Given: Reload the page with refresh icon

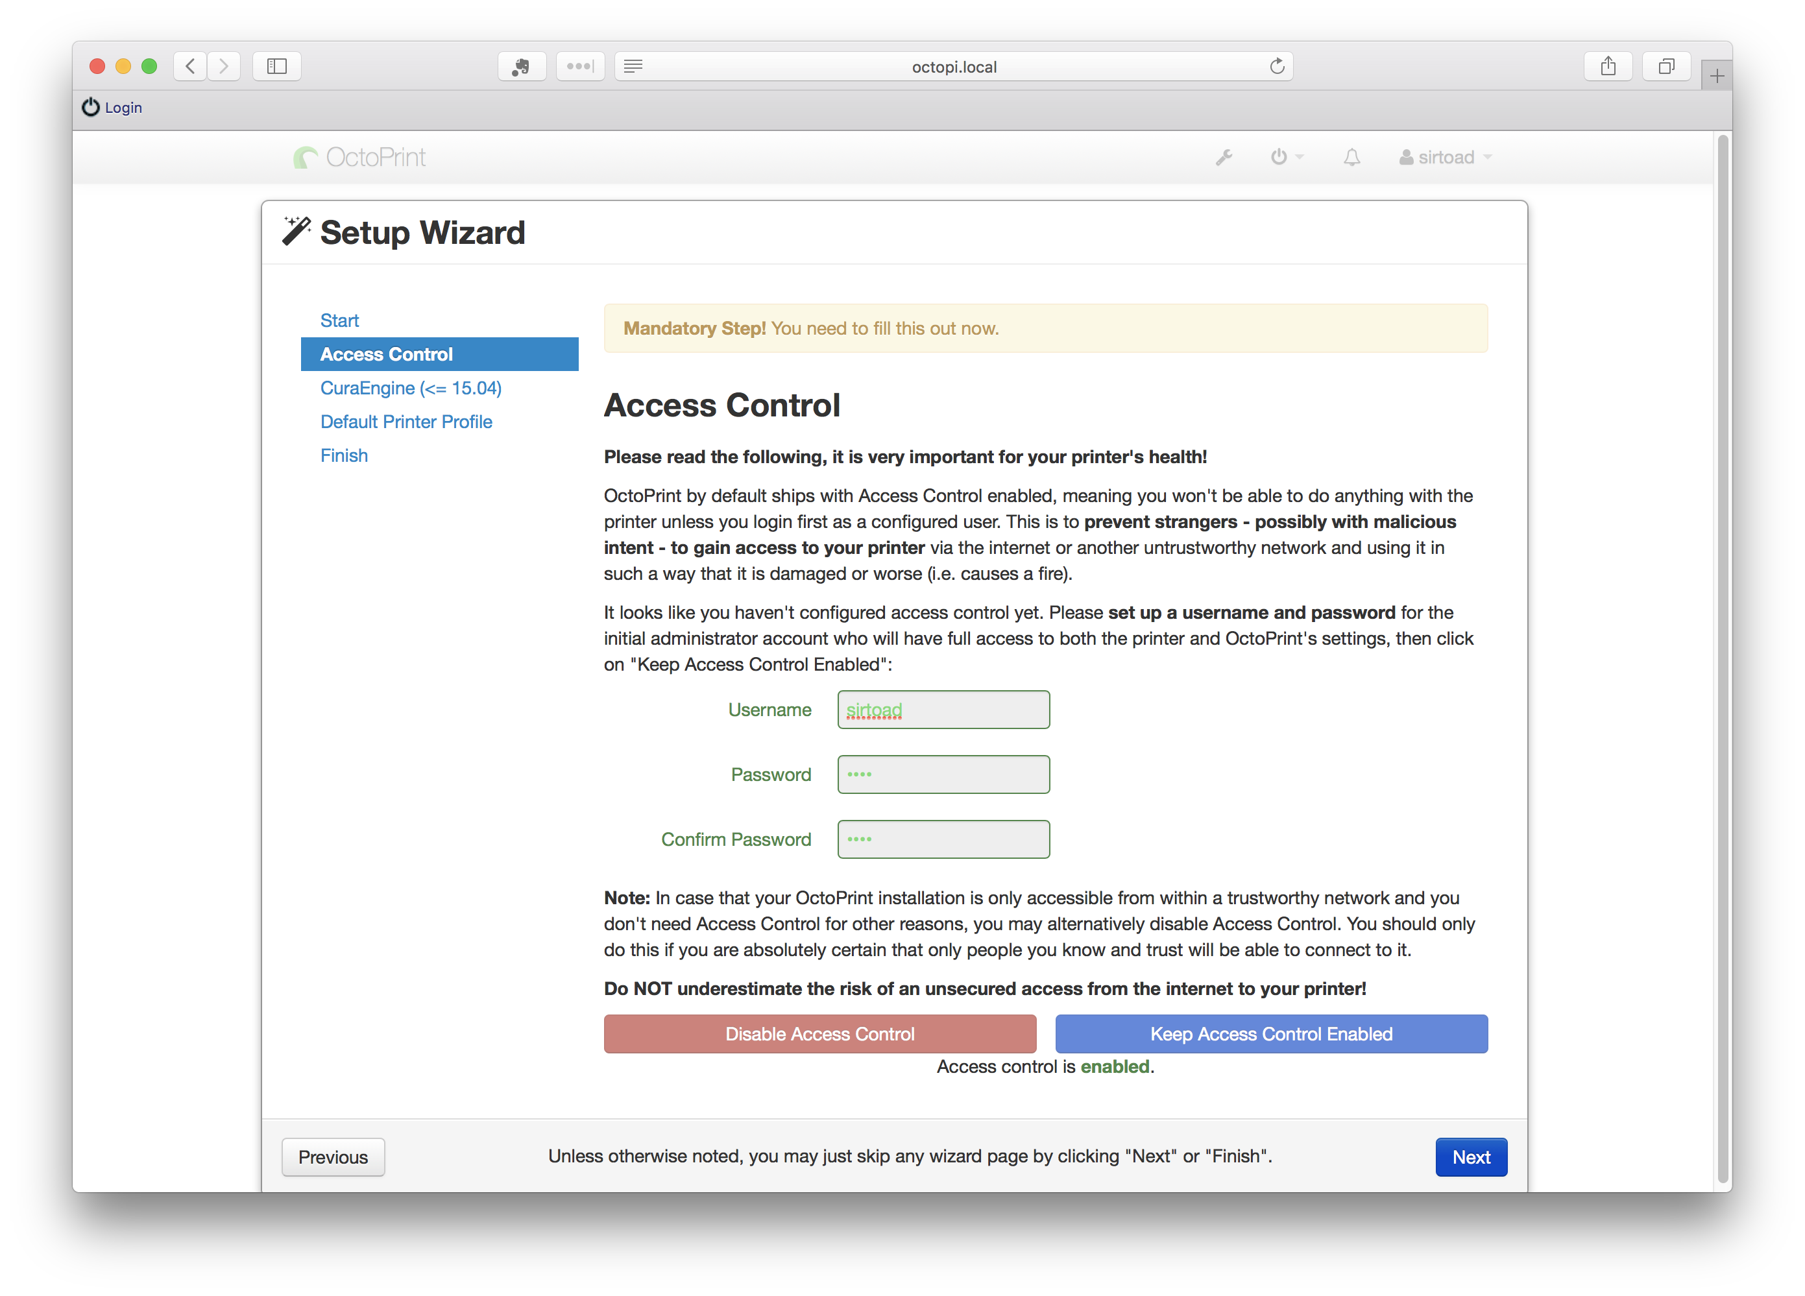Looking at the screenshot, I should [1277, 66].
